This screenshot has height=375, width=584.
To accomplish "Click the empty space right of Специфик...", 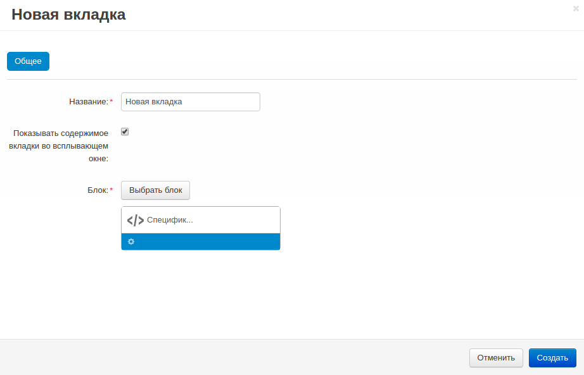I will point(241,220).
